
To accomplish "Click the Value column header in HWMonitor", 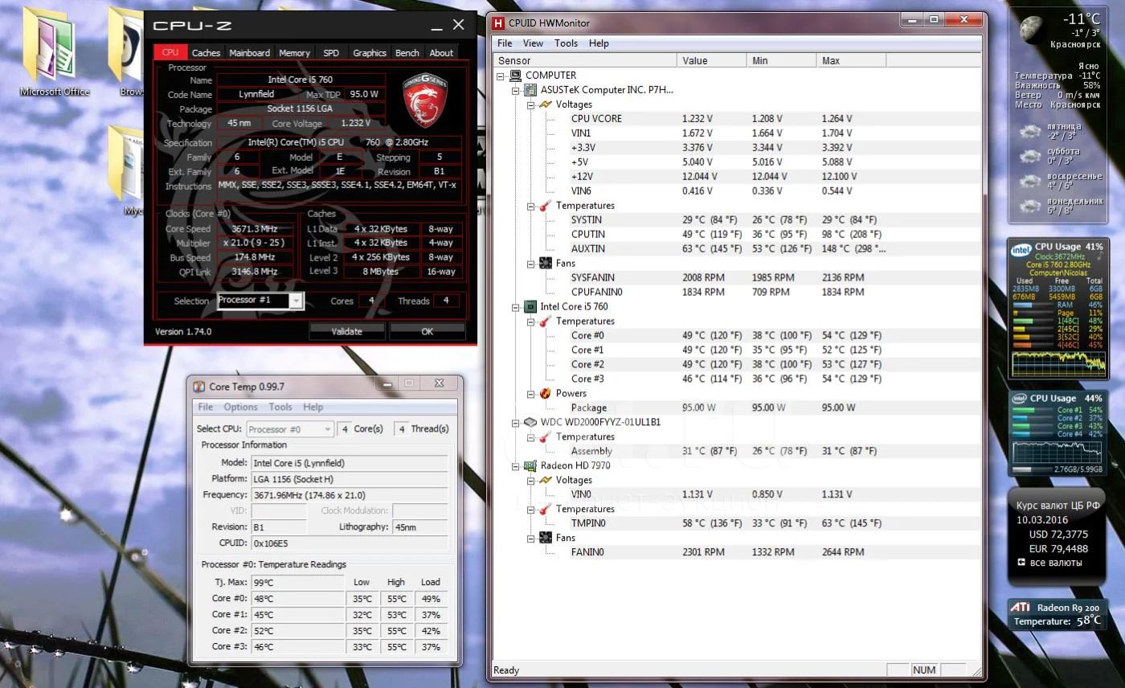I will pyautogui.click(x=712, y=60).
